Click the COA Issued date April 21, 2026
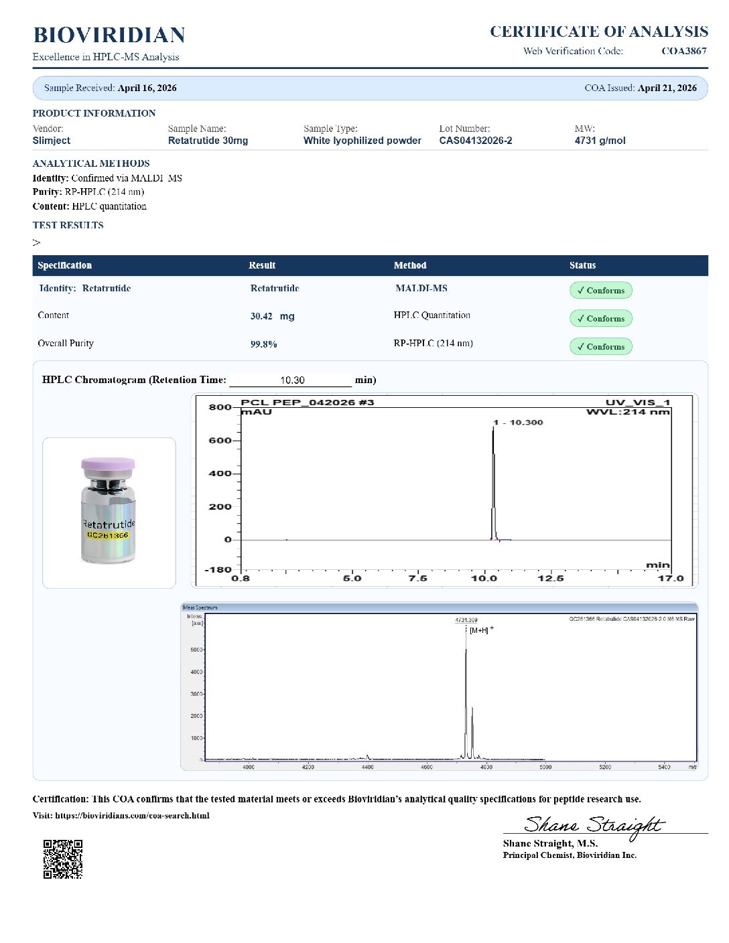This screenshot has width=729, height=943. click(667, 88)
